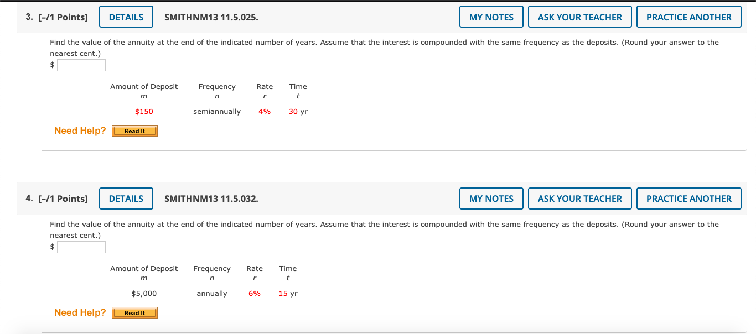Click MY NOTES on question 4

[x=491, y=199]
